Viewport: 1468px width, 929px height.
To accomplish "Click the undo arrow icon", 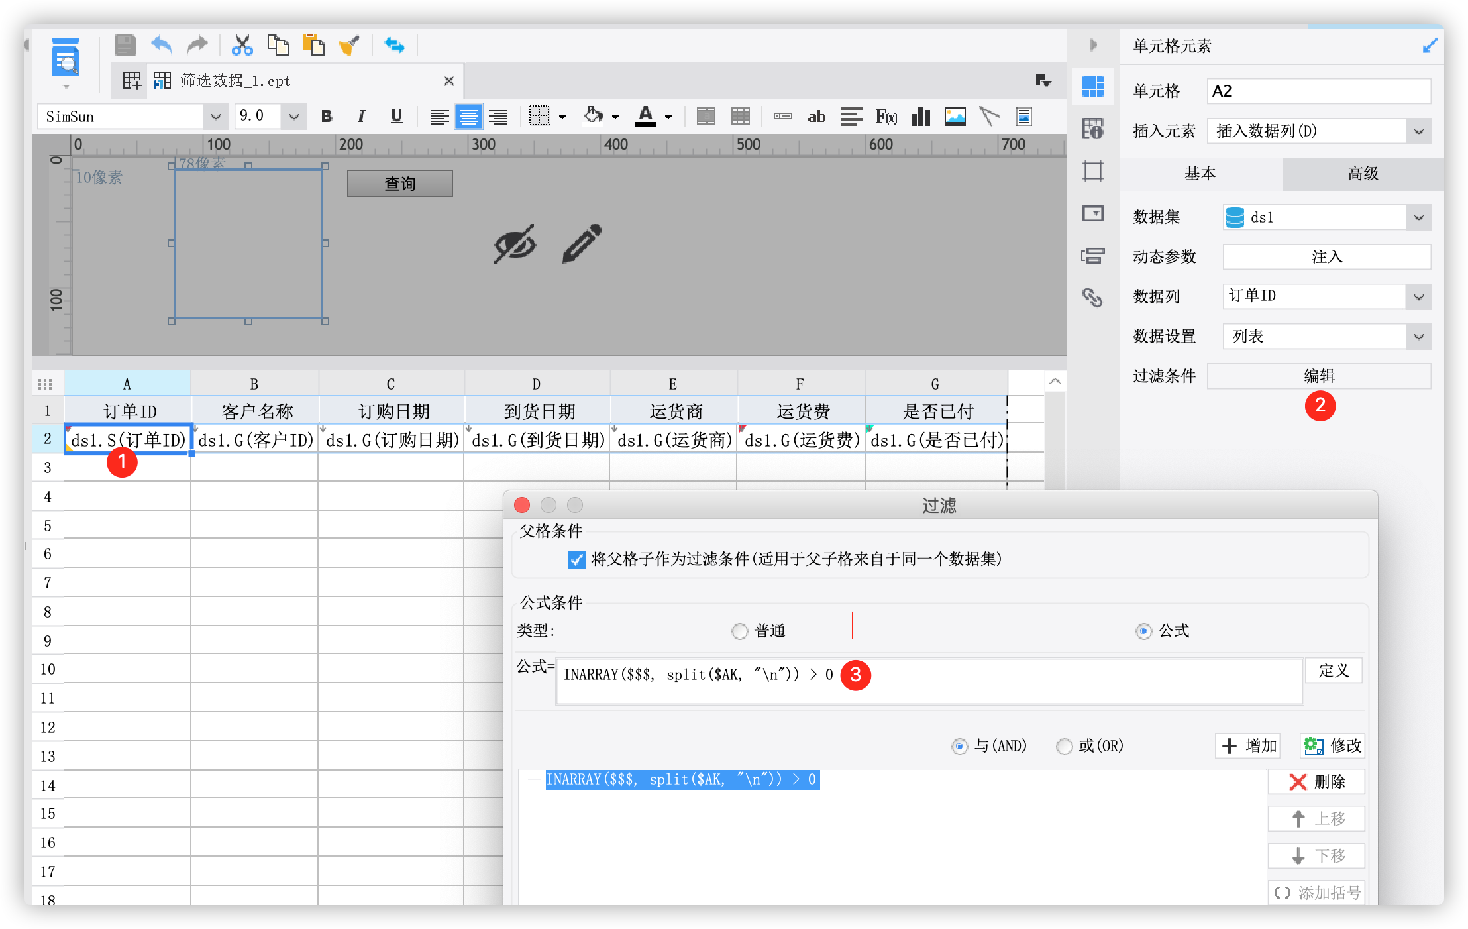I will [x=162, y=45].
